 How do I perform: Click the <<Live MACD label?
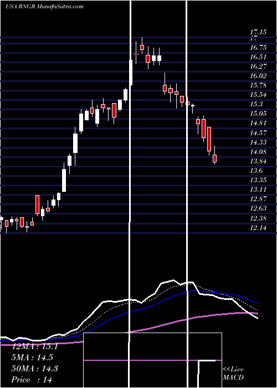tap(233, 374)
